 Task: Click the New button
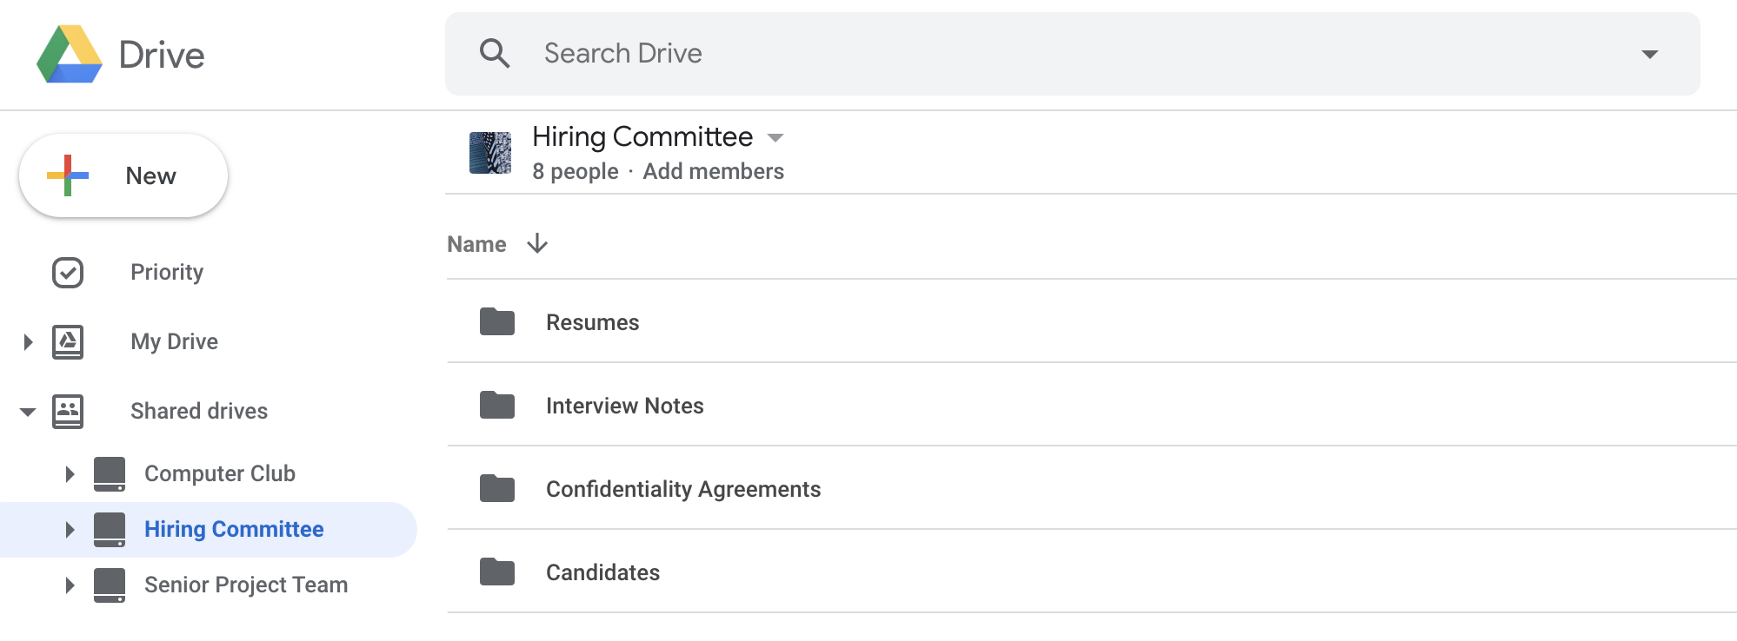pos(123,175)
